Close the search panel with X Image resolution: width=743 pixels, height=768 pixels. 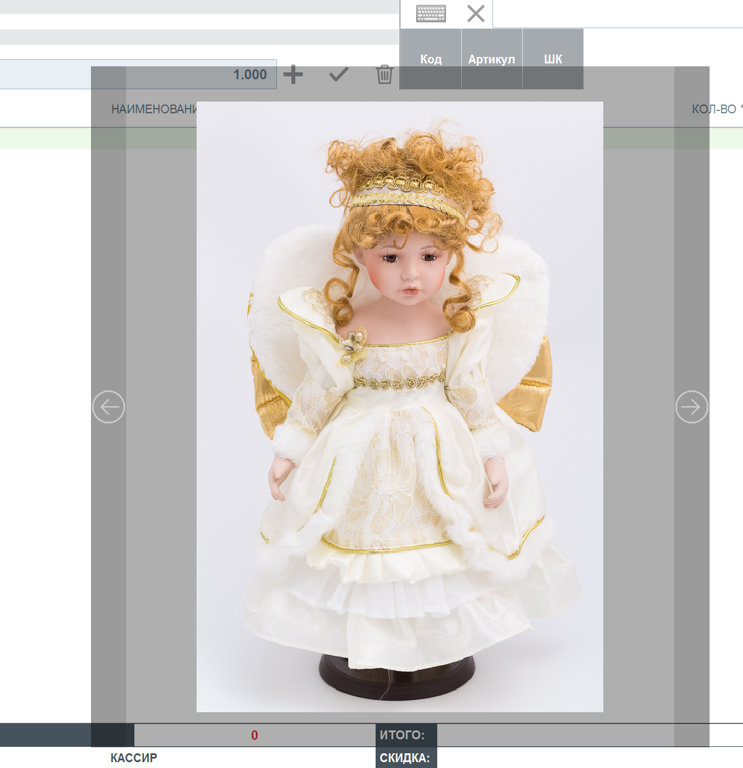click(476, 14)
